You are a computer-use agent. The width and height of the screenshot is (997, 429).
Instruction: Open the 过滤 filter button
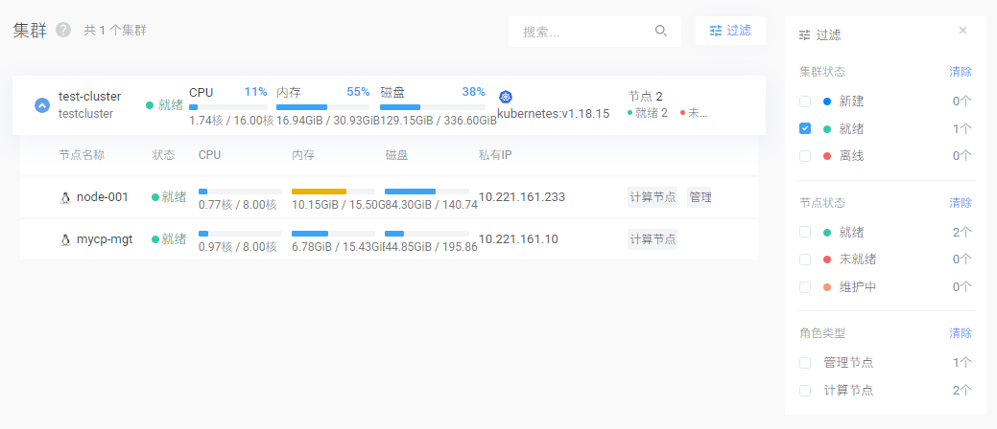point(730,31)
